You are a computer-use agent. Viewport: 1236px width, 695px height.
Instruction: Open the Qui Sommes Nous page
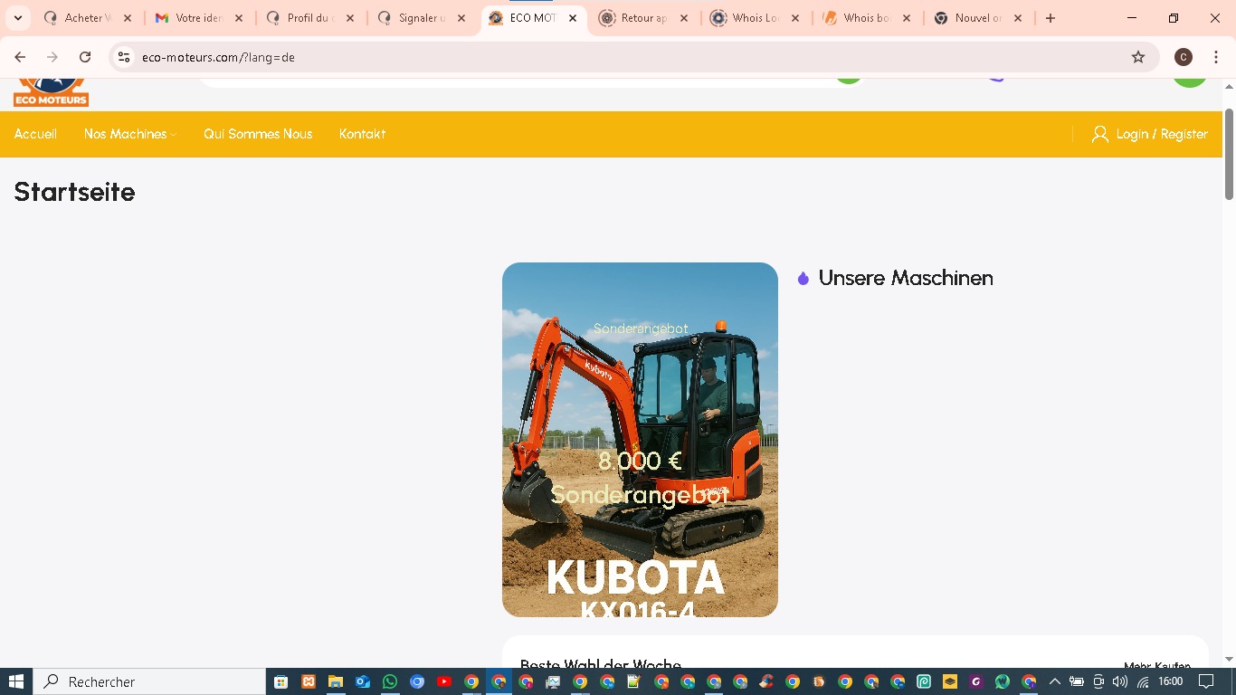[258, 134]
